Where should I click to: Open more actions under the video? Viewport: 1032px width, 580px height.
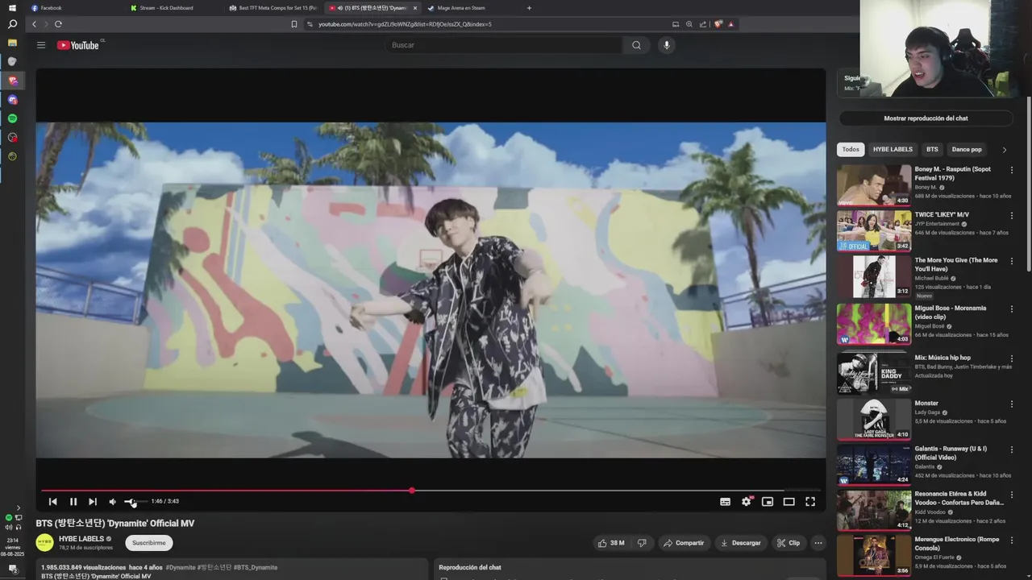818,543
